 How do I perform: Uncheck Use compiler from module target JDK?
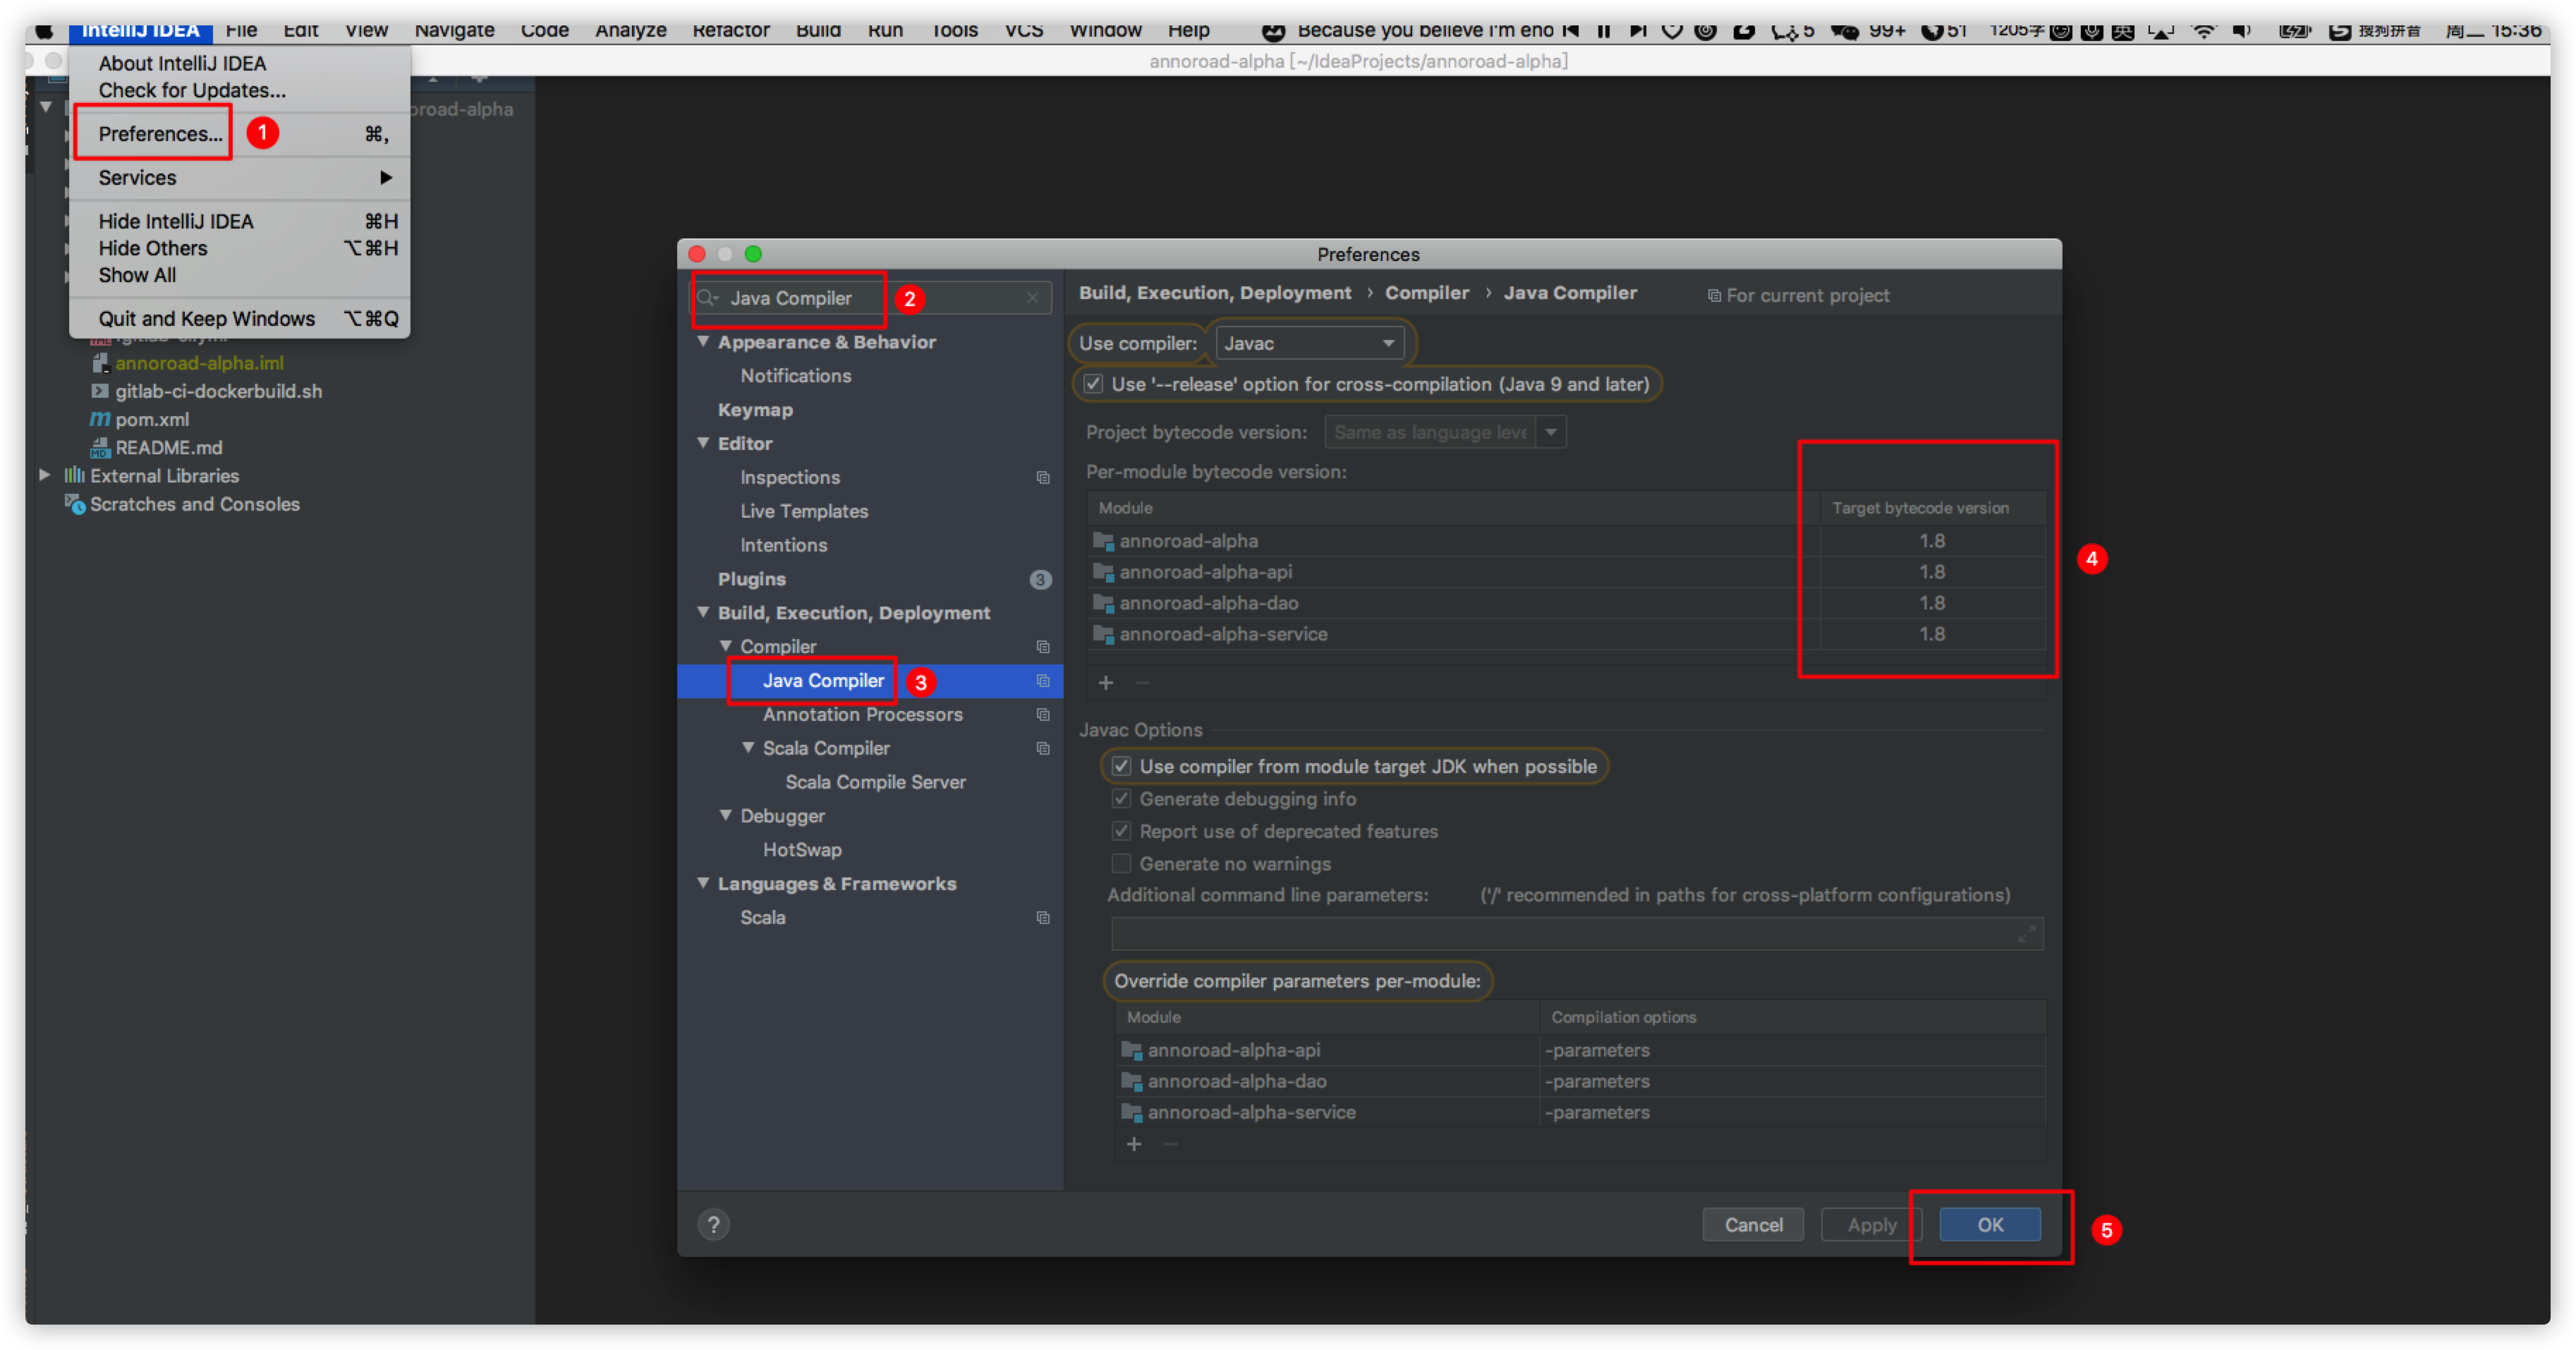[1122, 766]
